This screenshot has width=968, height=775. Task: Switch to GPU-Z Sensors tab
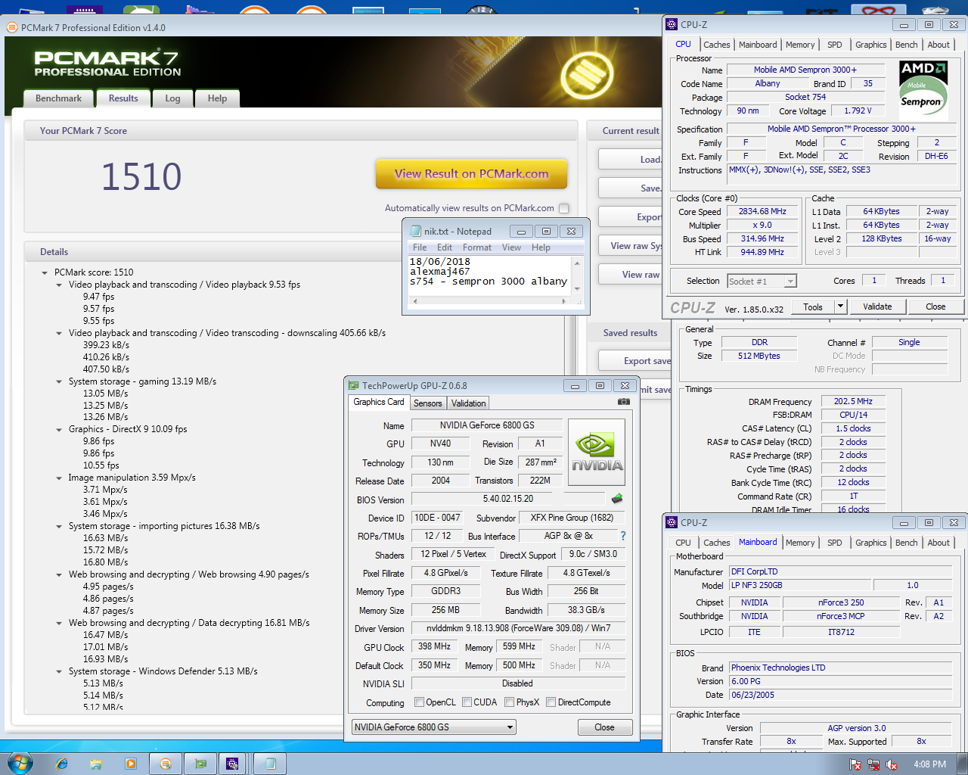coord(427,403)
